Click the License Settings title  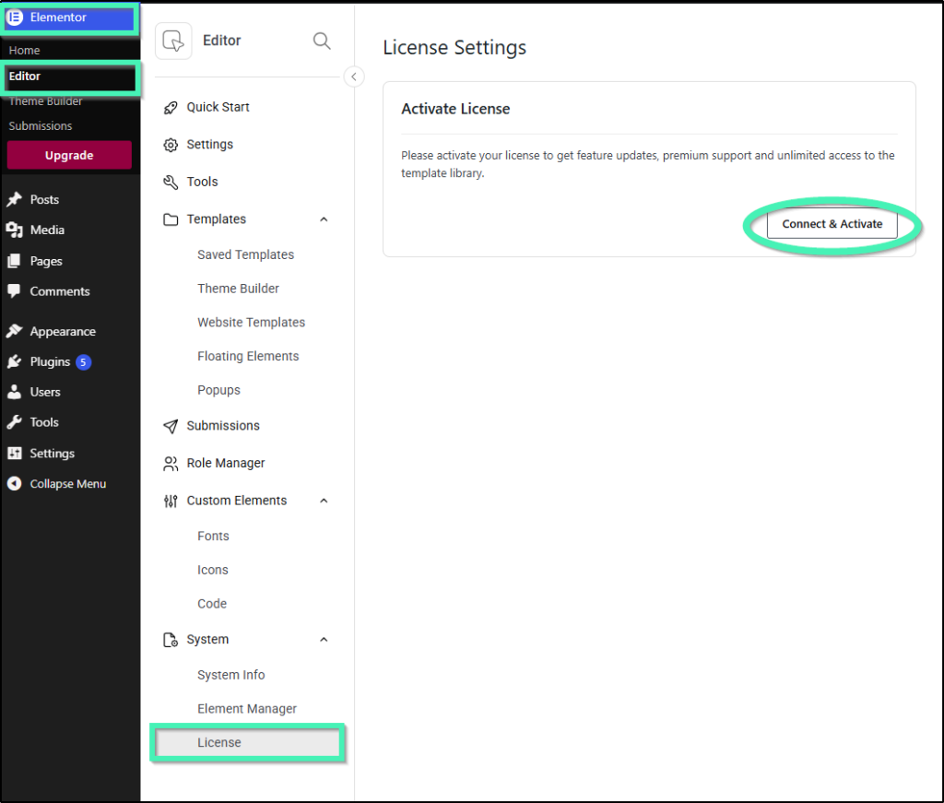[x=454, y=48]
